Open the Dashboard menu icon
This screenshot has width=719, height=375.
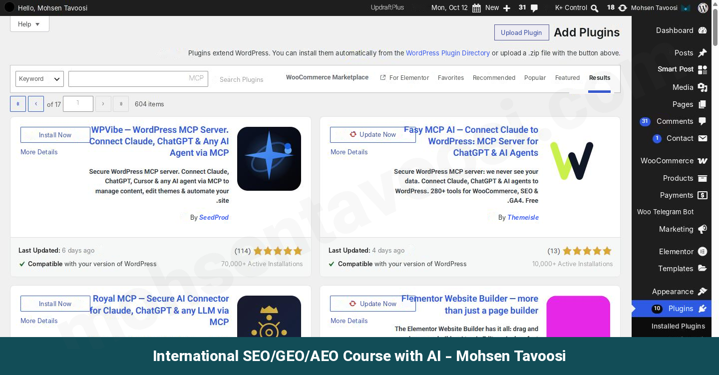pos(703,30)
